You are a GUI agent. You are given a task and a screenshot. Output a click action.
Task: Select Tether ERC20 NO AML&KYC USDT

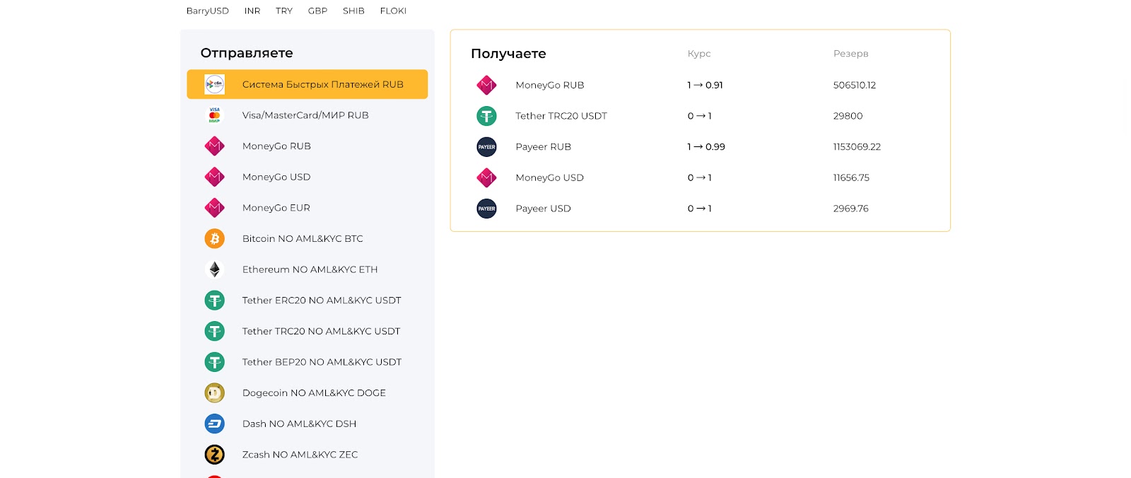coord(307,301)
